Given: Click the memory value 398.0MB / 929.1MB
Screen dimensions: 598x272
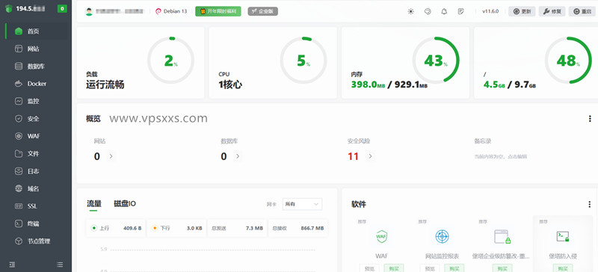Looking at the screenshot, I should point(389,84).
